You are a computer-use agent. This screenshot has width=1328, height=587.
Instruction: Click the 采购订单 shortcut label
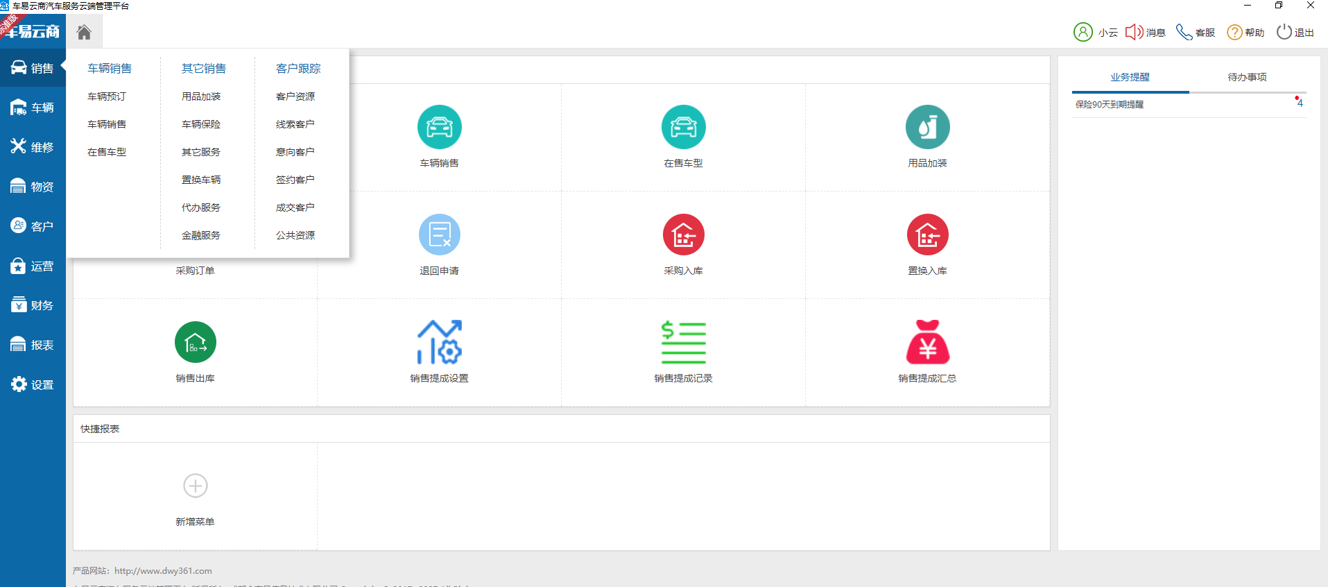point(196,271)
